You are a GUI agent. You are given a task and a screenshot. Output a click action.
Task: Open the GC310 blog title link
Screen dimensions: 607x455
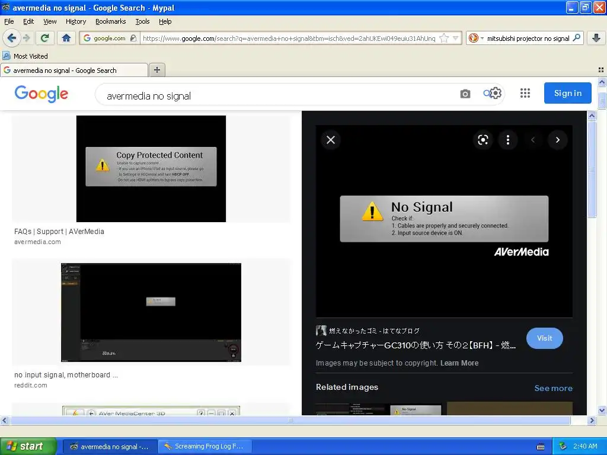coord(416,345)
